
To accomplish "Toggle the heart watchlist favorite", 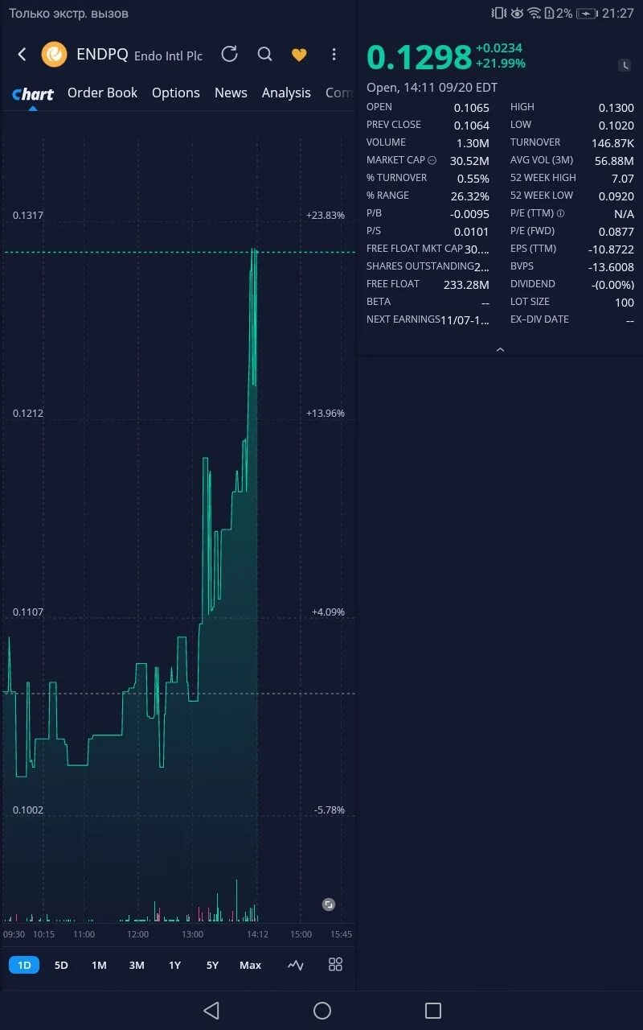I will click(x=299, y=55).
